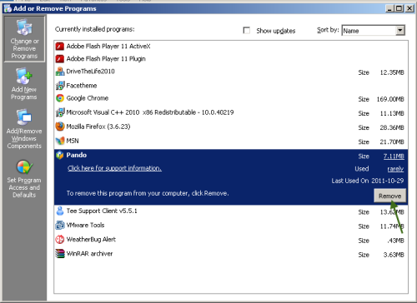Click the Google Chrome icon

click(60, 98)
